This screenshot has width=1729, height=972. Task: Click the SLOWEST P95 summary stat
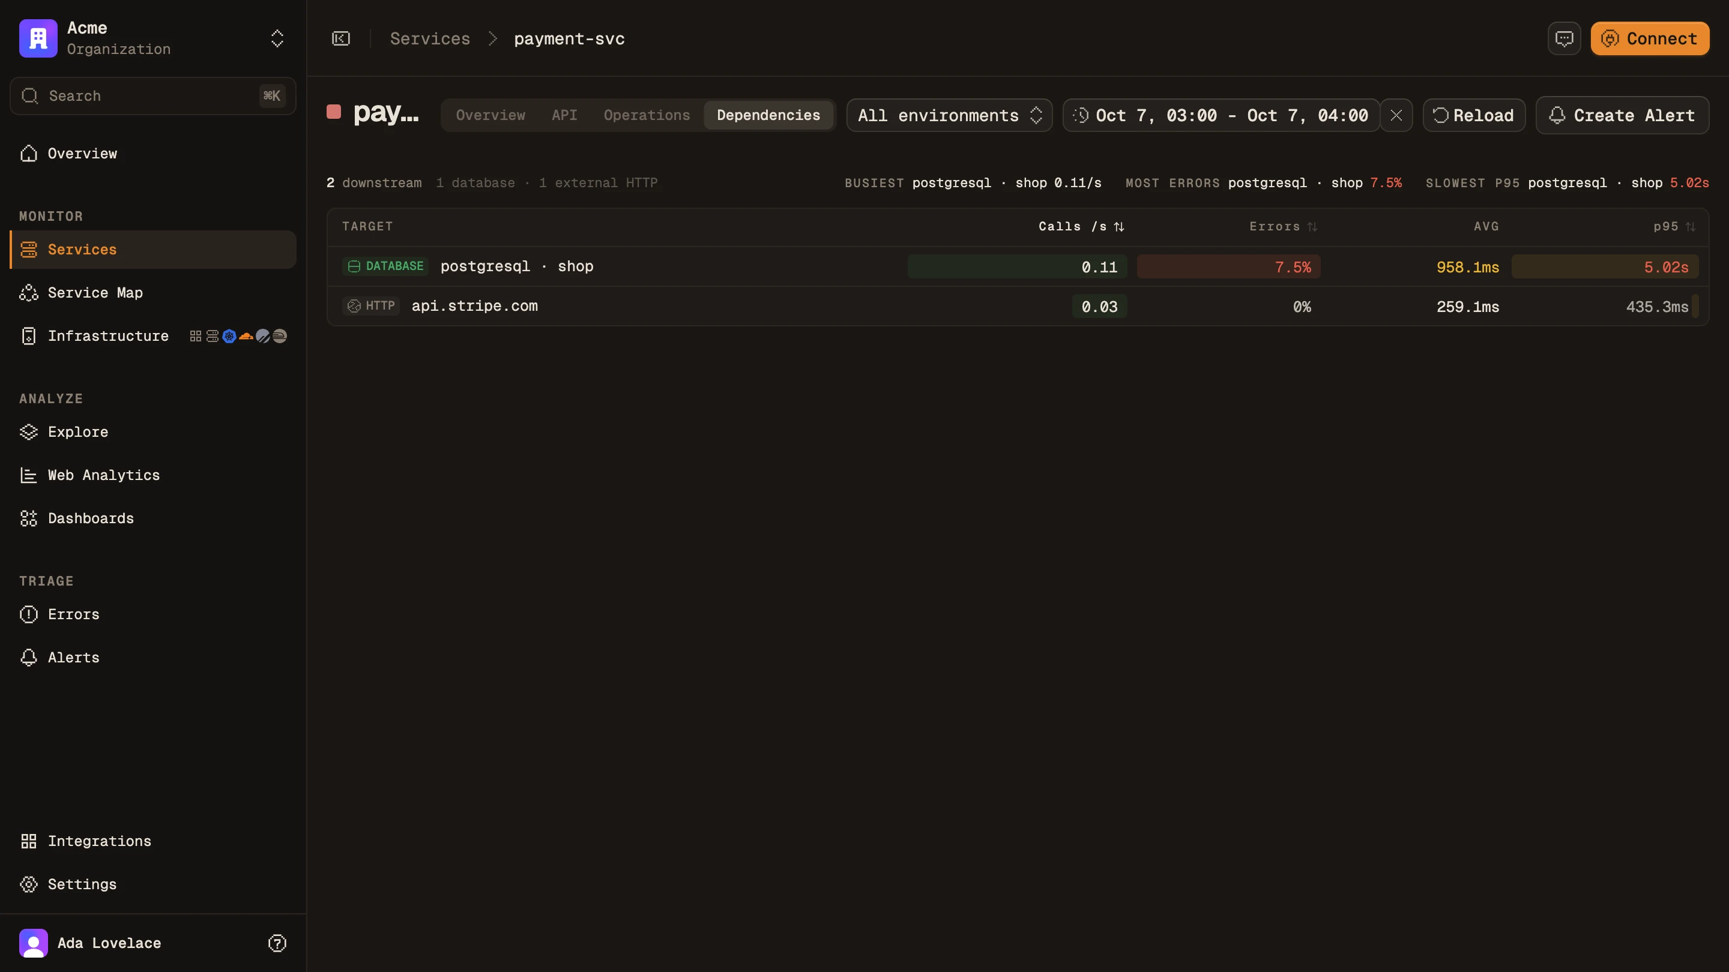[1568, 183]
